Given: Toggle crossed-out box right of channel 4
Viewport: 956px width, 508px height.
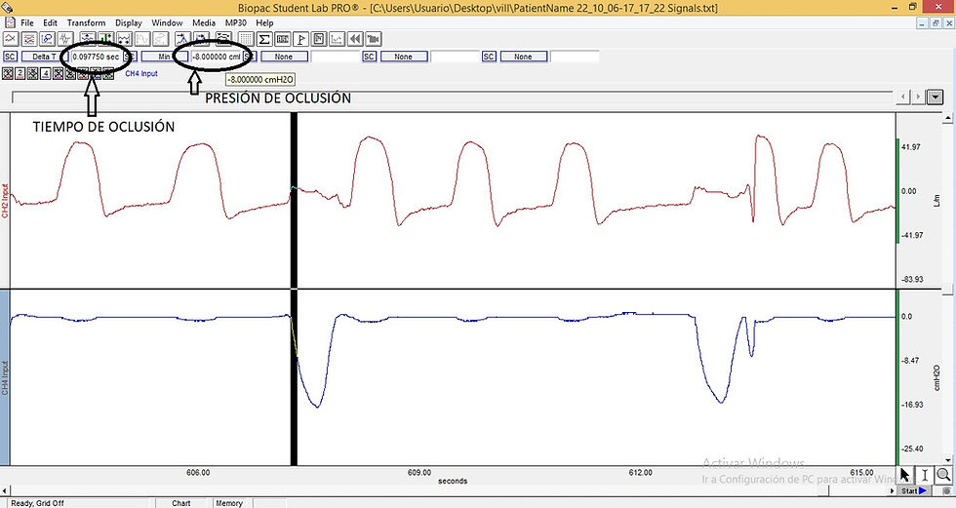Looking at the screenshot, I should tap(58, 74).
